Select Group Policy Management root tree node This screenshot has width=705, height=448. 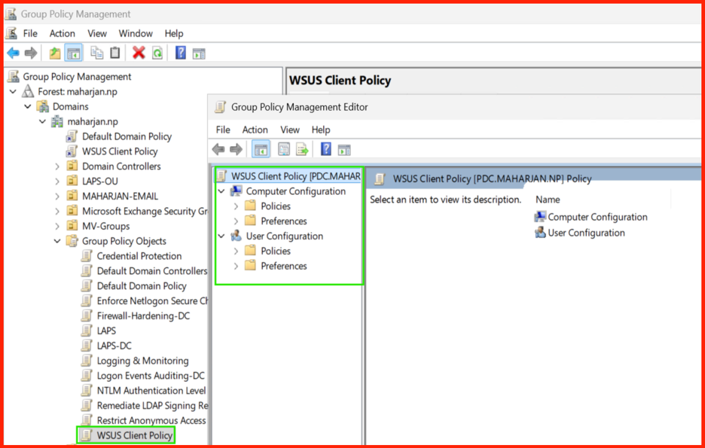click(x=77, y=77)
